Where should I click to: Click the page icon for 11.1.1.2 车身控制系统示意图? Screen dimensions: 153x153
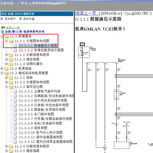pos(15,50)
